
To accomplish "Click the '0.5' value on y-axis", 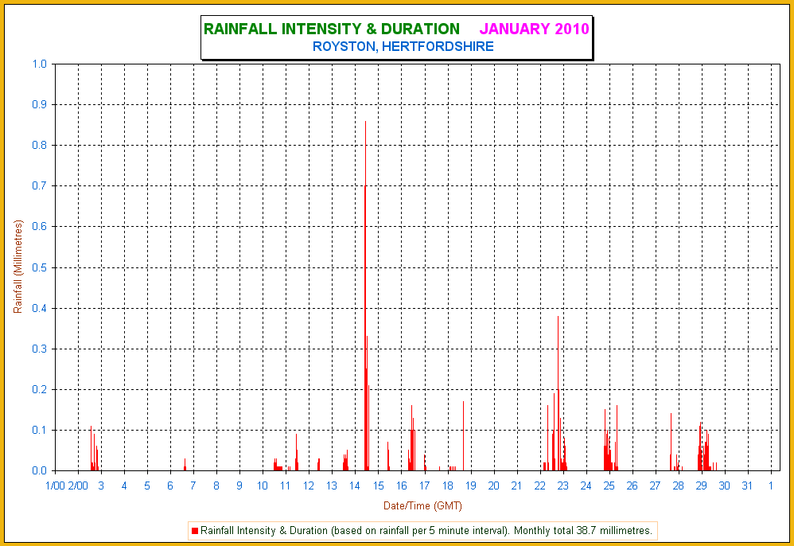I will 40,267.
